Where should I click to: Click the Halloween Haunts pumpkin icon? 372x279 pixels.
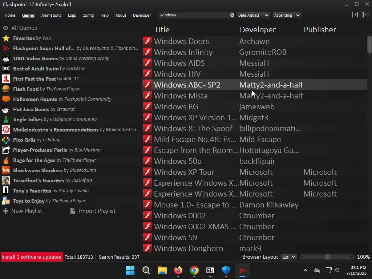point(6,99)
